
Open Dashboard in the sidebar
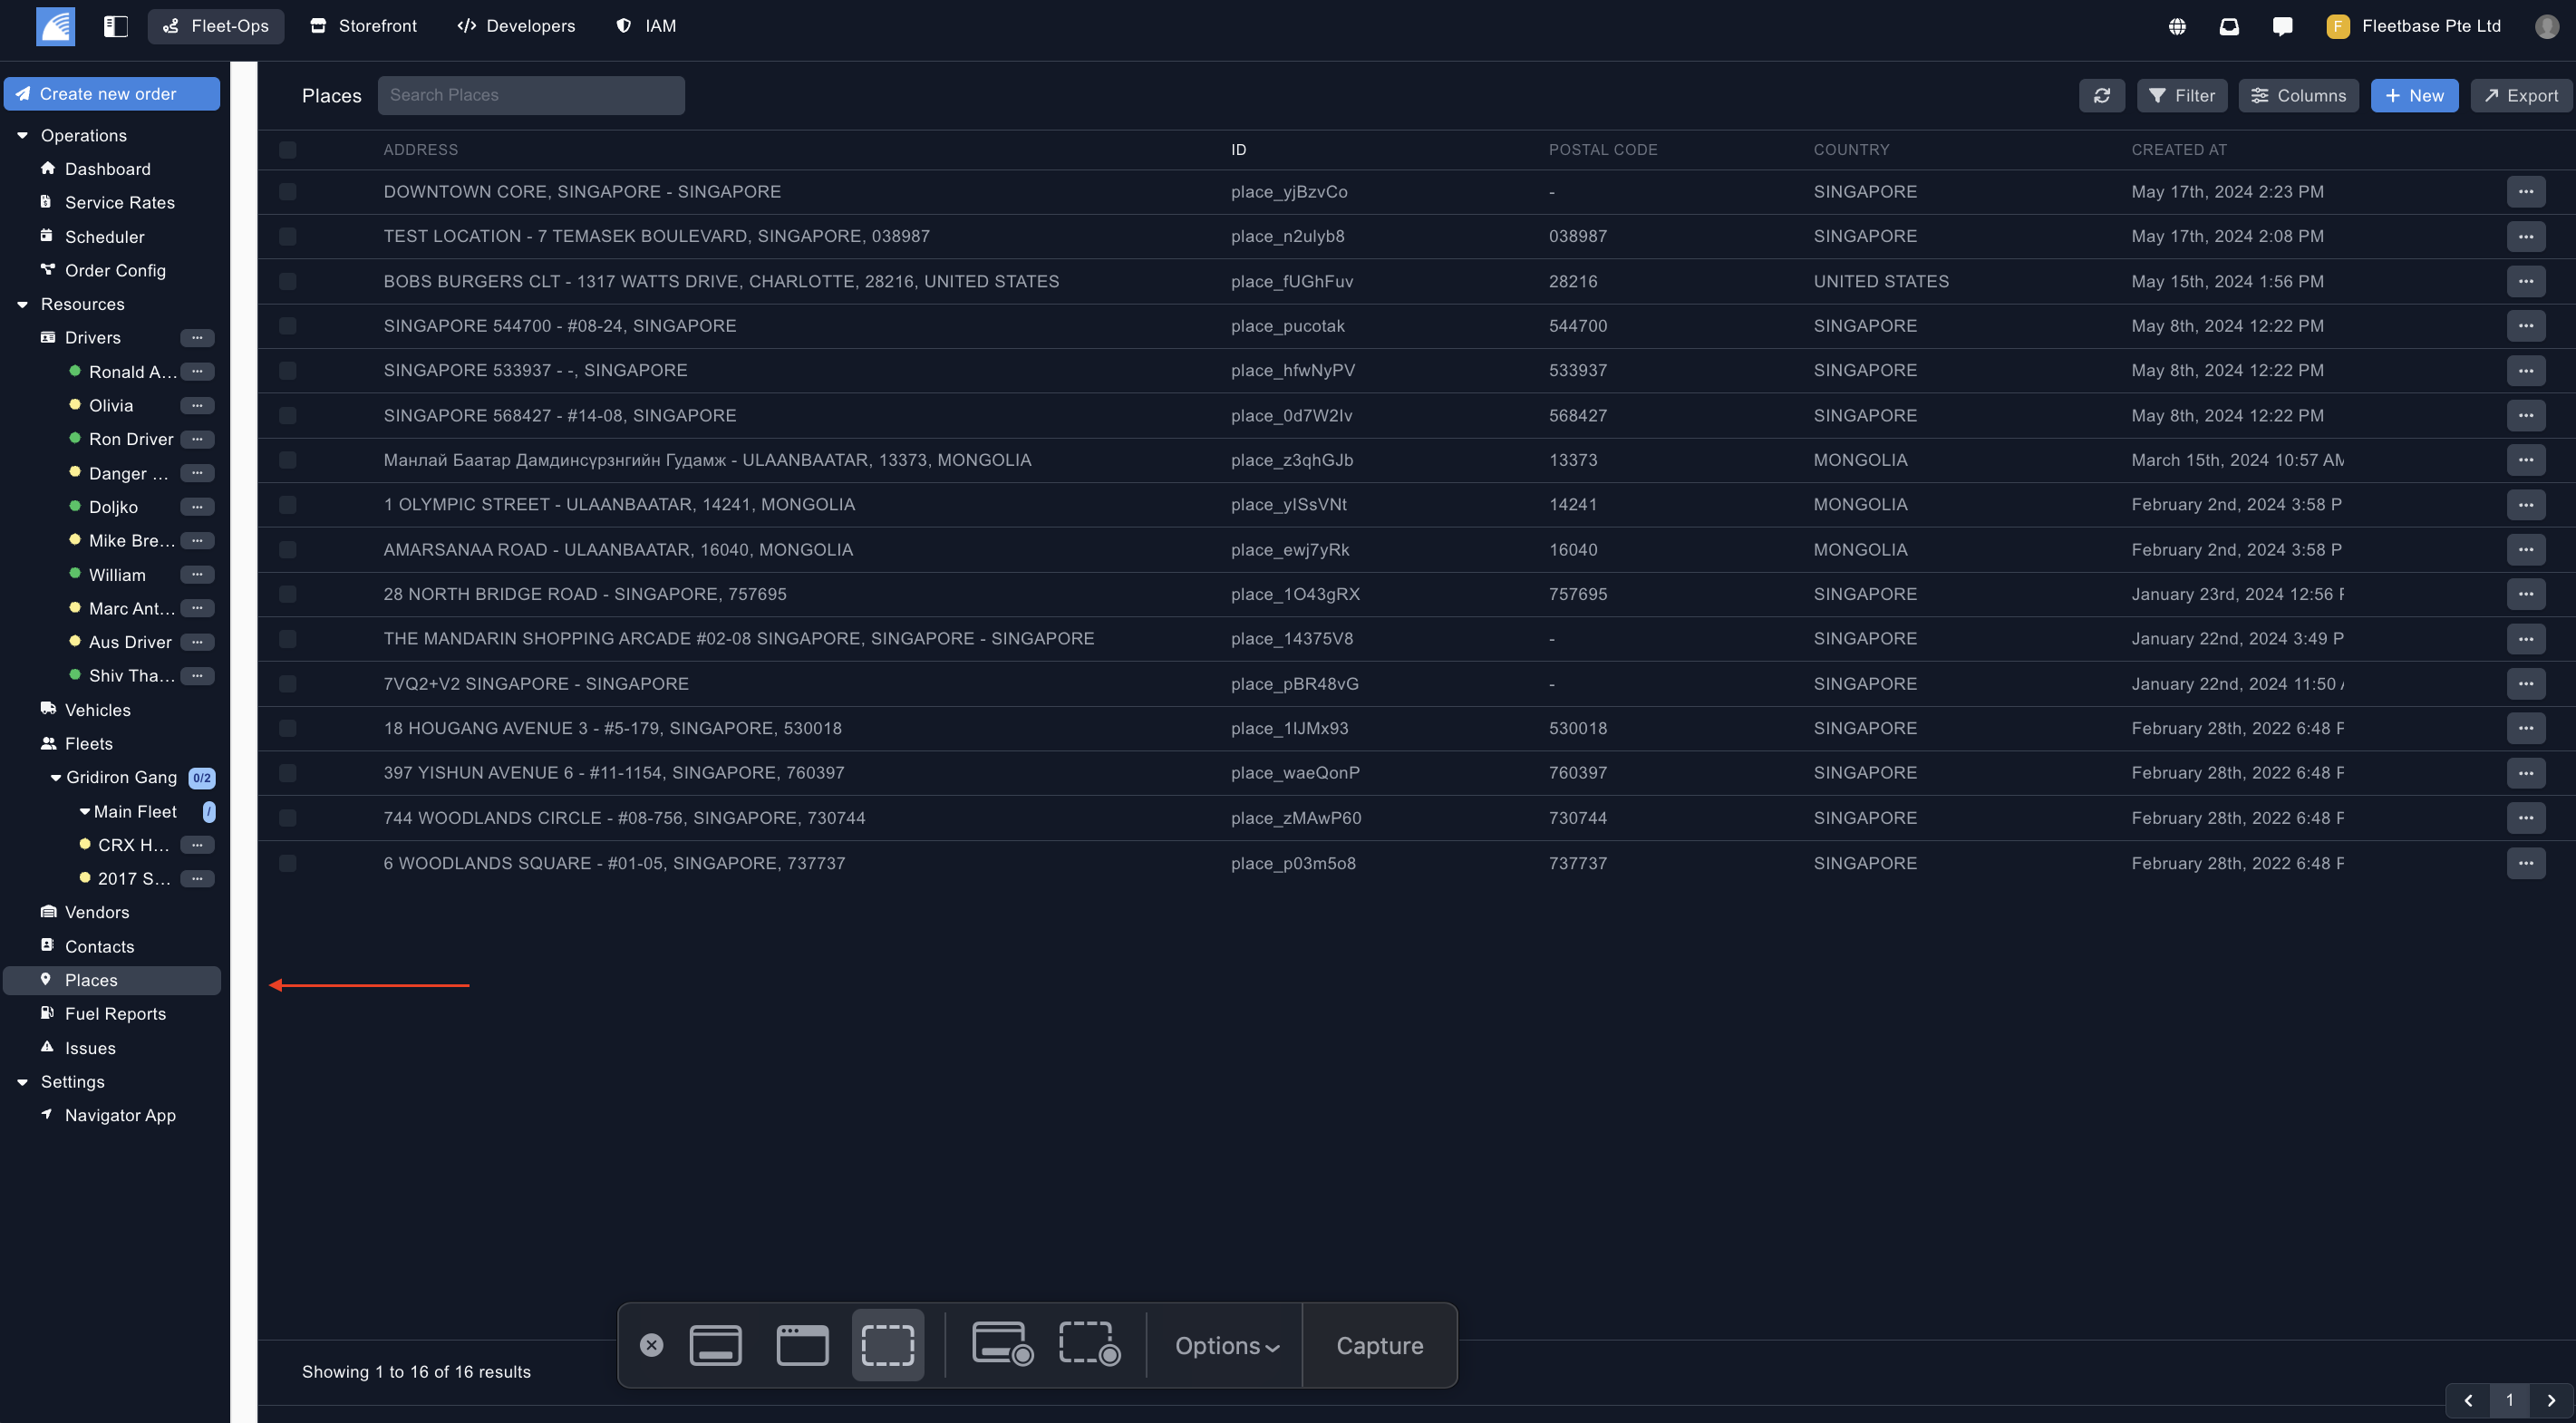[x=107, y=169]
